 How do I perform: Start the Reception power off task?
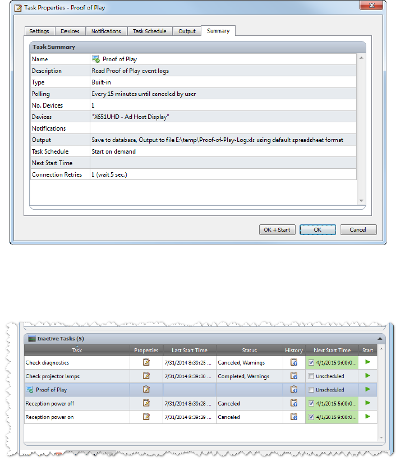coord(367,403)
